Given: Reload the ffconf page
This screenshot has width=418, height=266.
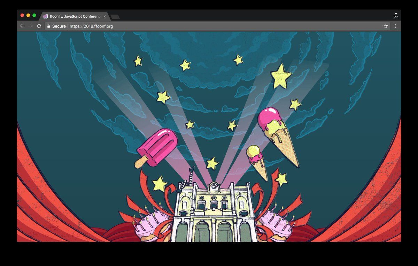Looking at the screenshot, I should (39, 26).
